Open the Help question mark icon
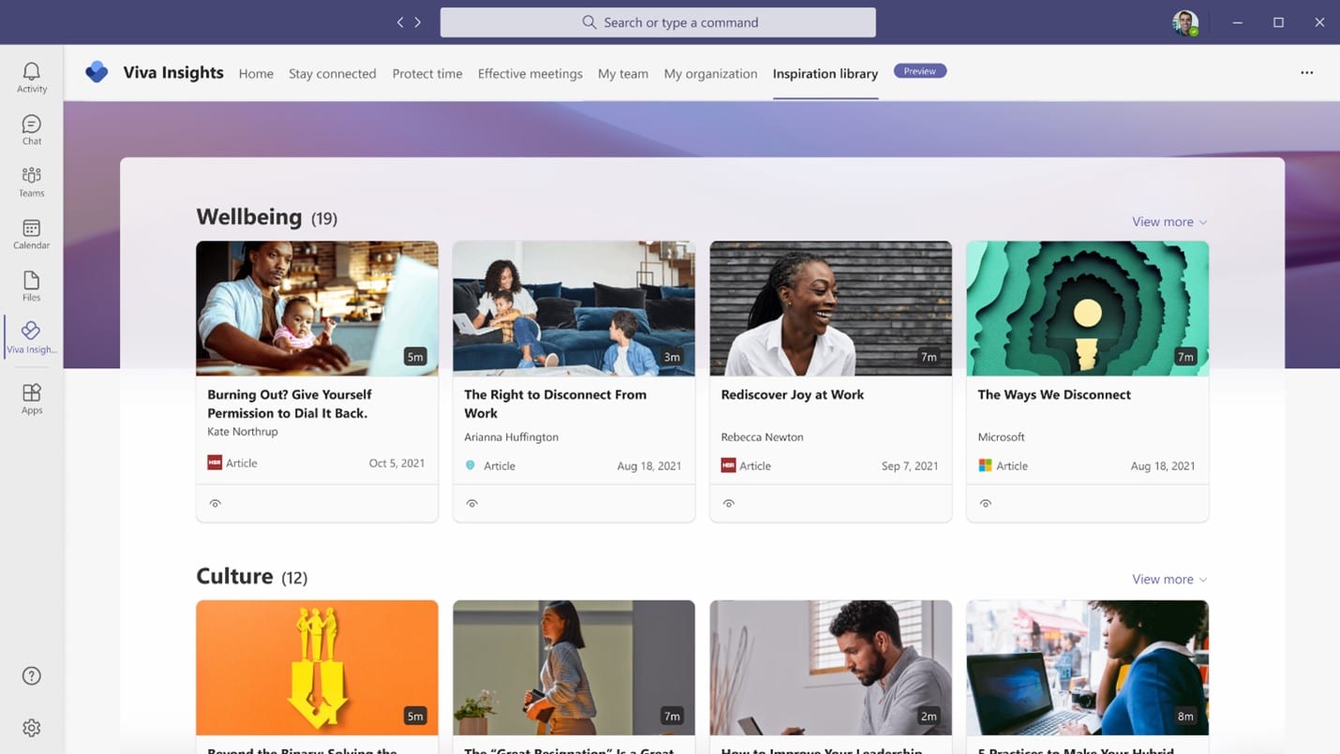The height and width of the screenshot is (754, 1340). click(x=32, y=675)
